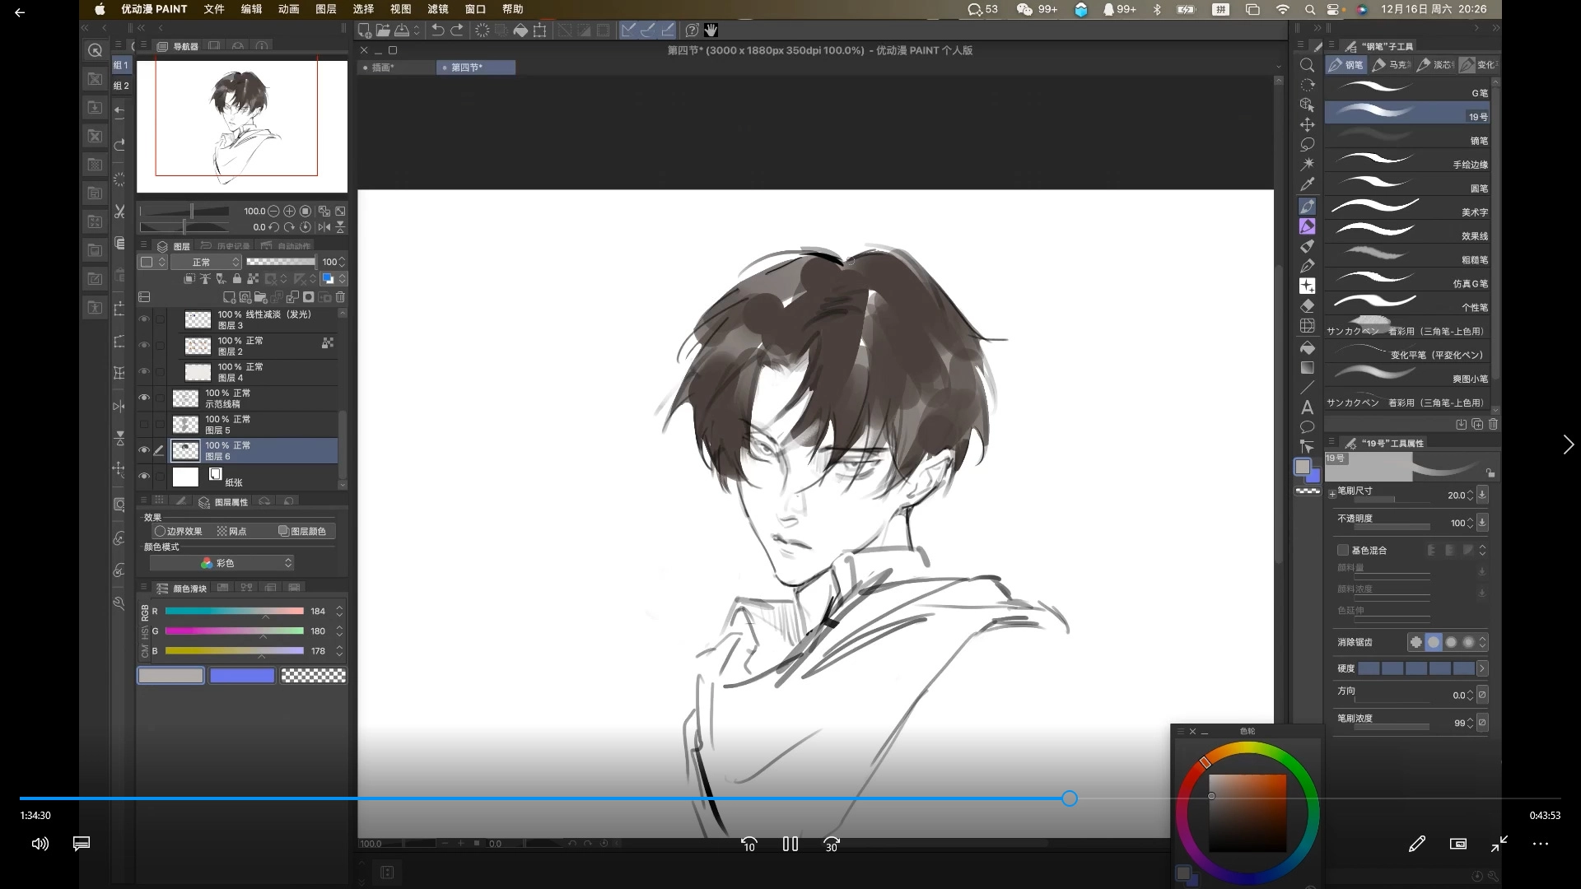Select the Eraser tool
The image size is (1581, 889).
tap(1307, 306)
